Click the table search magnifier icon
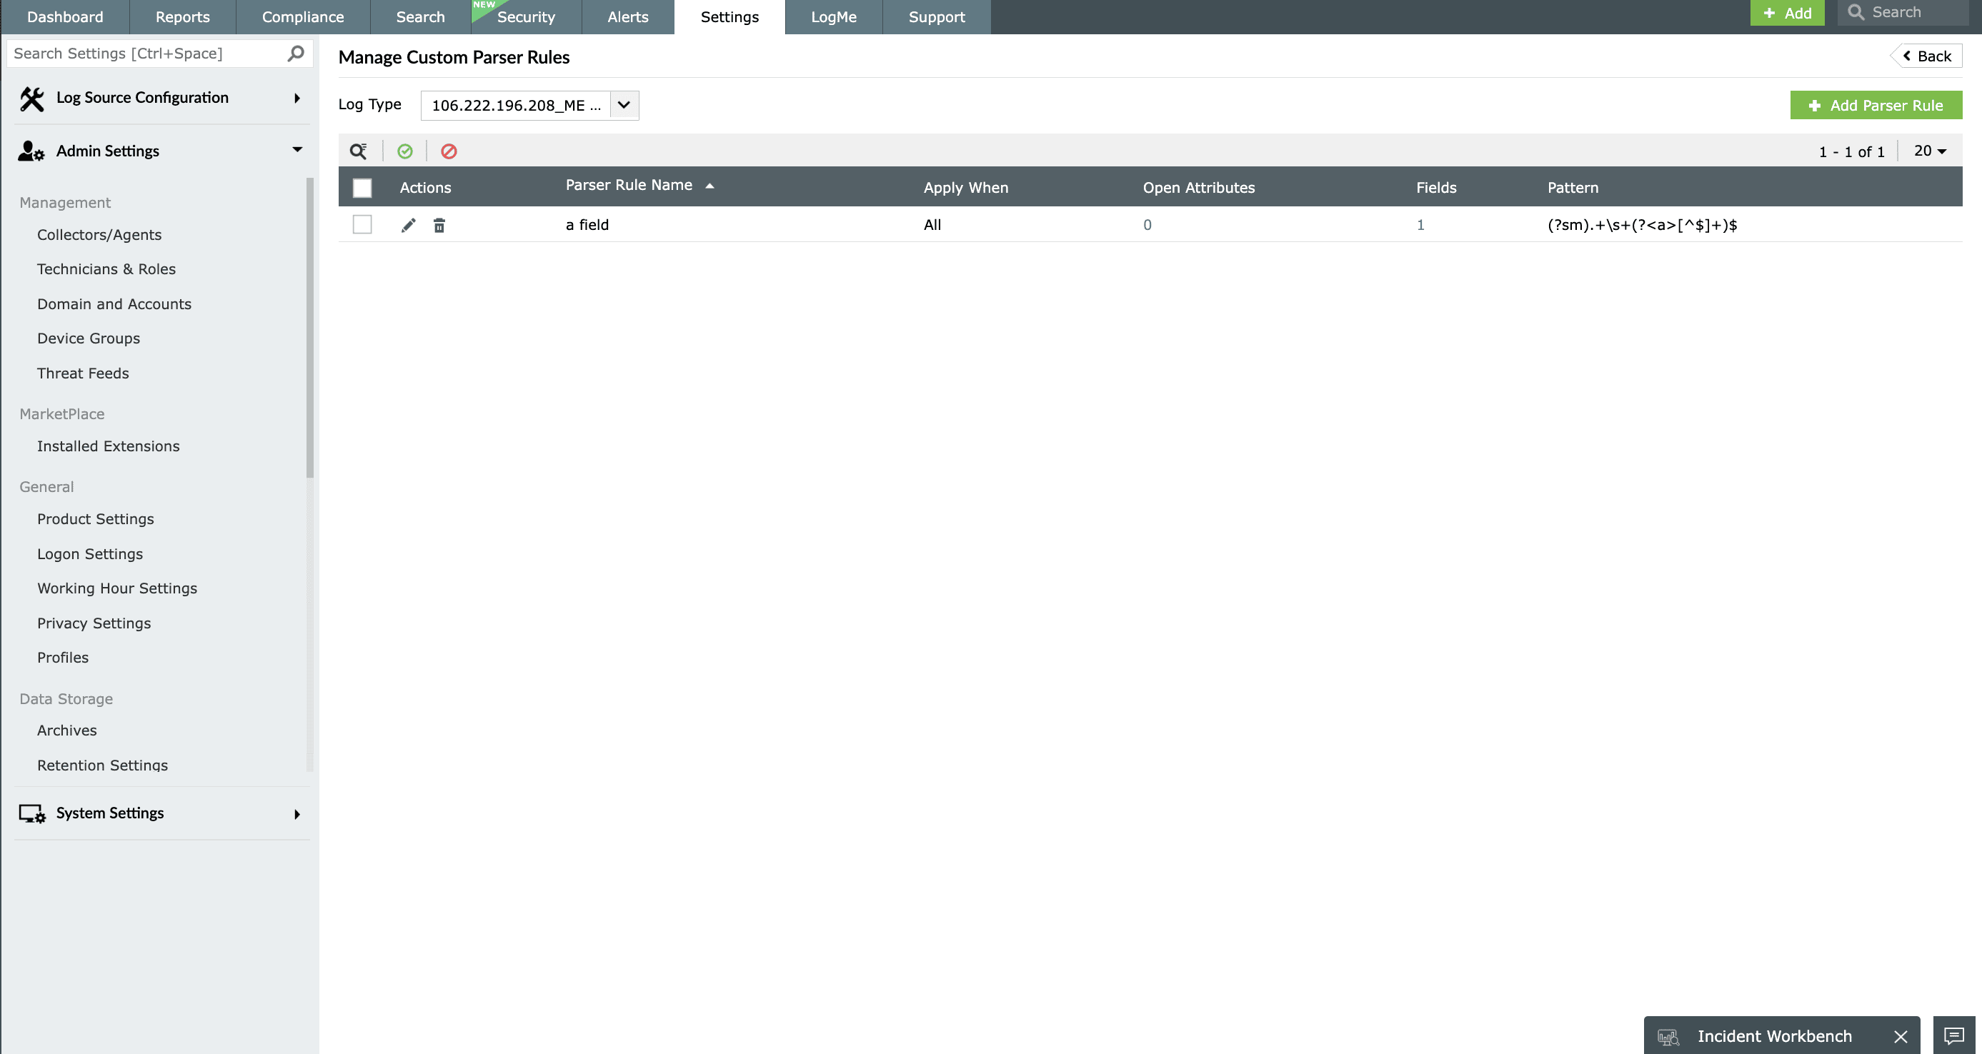 click(359, 151)
